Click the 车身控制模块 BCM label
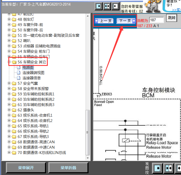 (x=159, y=93)
